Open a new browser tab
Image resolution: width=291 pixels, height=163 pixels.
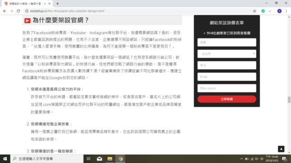tap(58, 4)
